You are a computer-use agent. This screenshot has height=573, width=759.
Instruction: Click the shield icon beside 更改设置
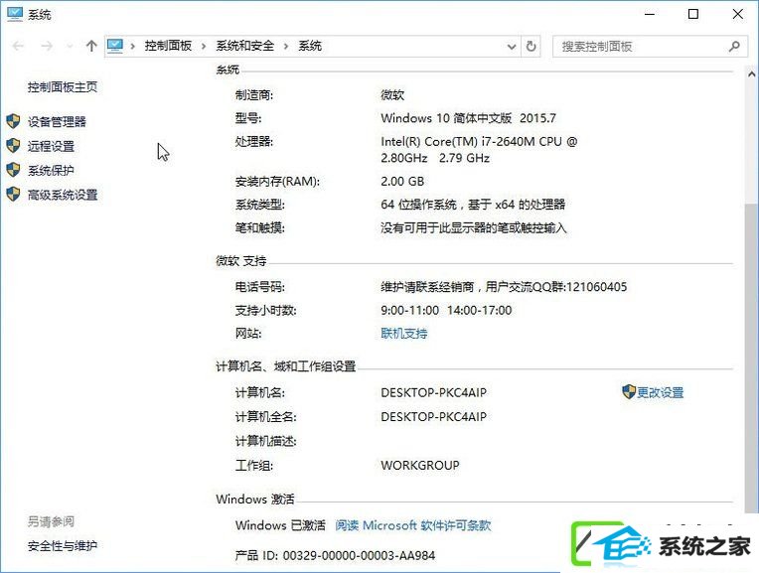point(628,392)
